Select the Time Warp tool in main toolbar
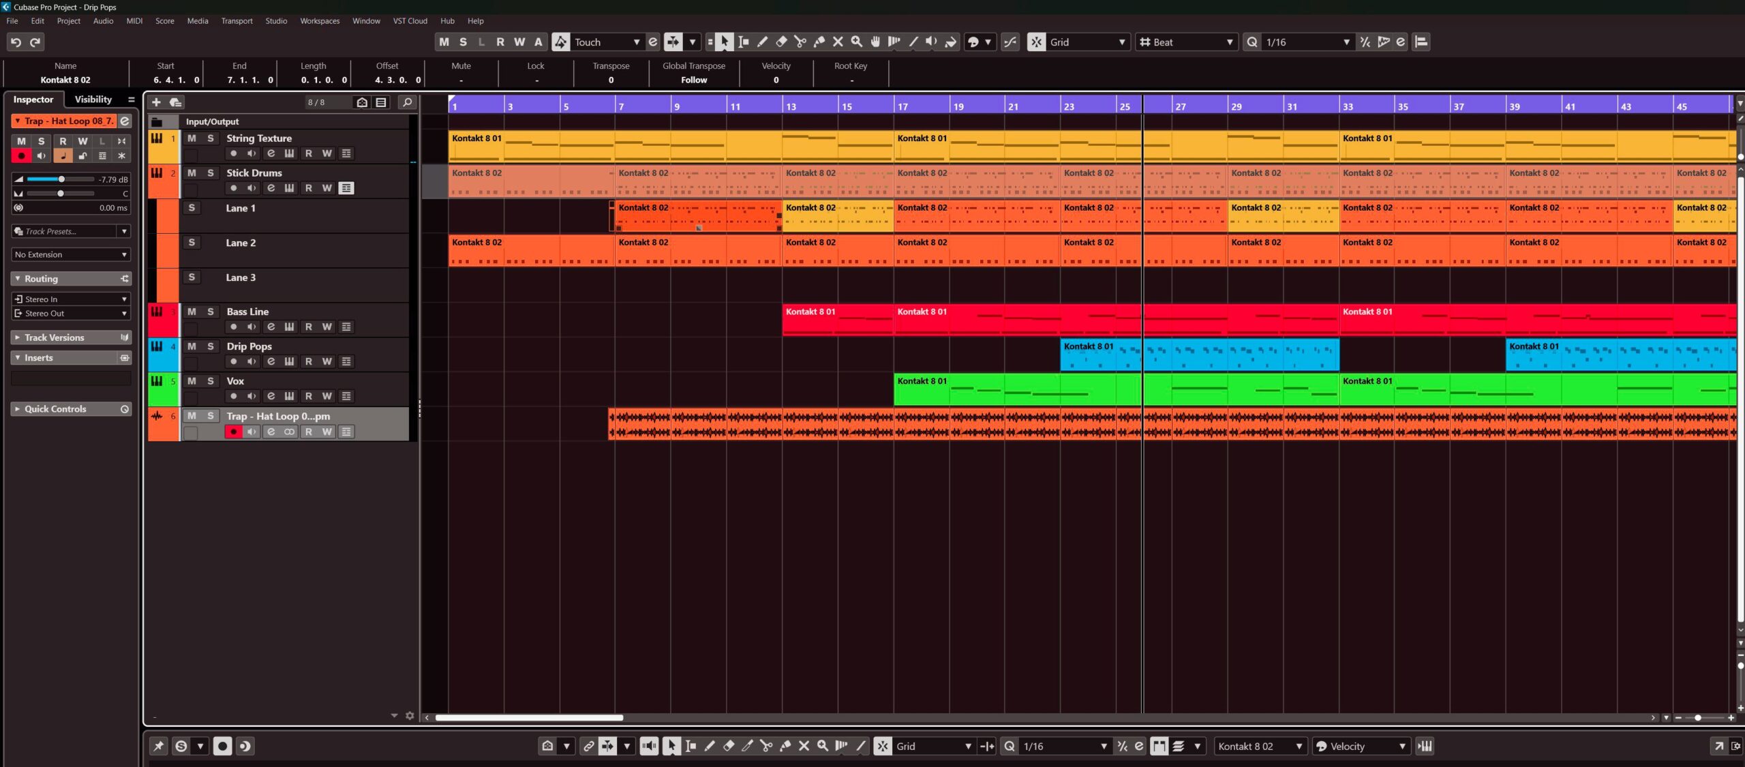This screenshot has height=767, width=1745. pyautogui.click(x=894, y=42)
